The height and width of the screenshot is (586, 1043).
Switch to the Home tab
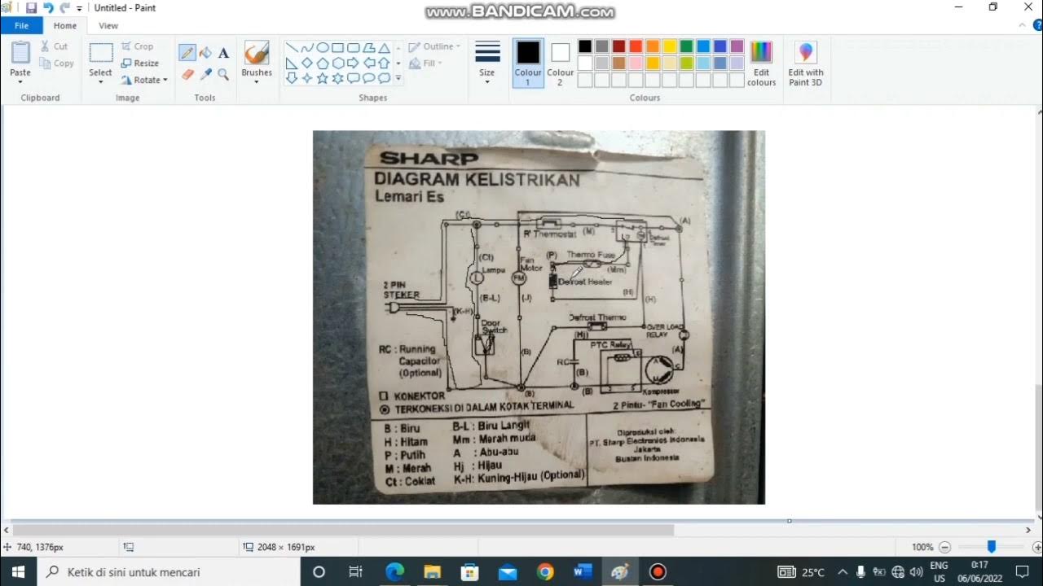pyautogui.click(x=65, y=26)
